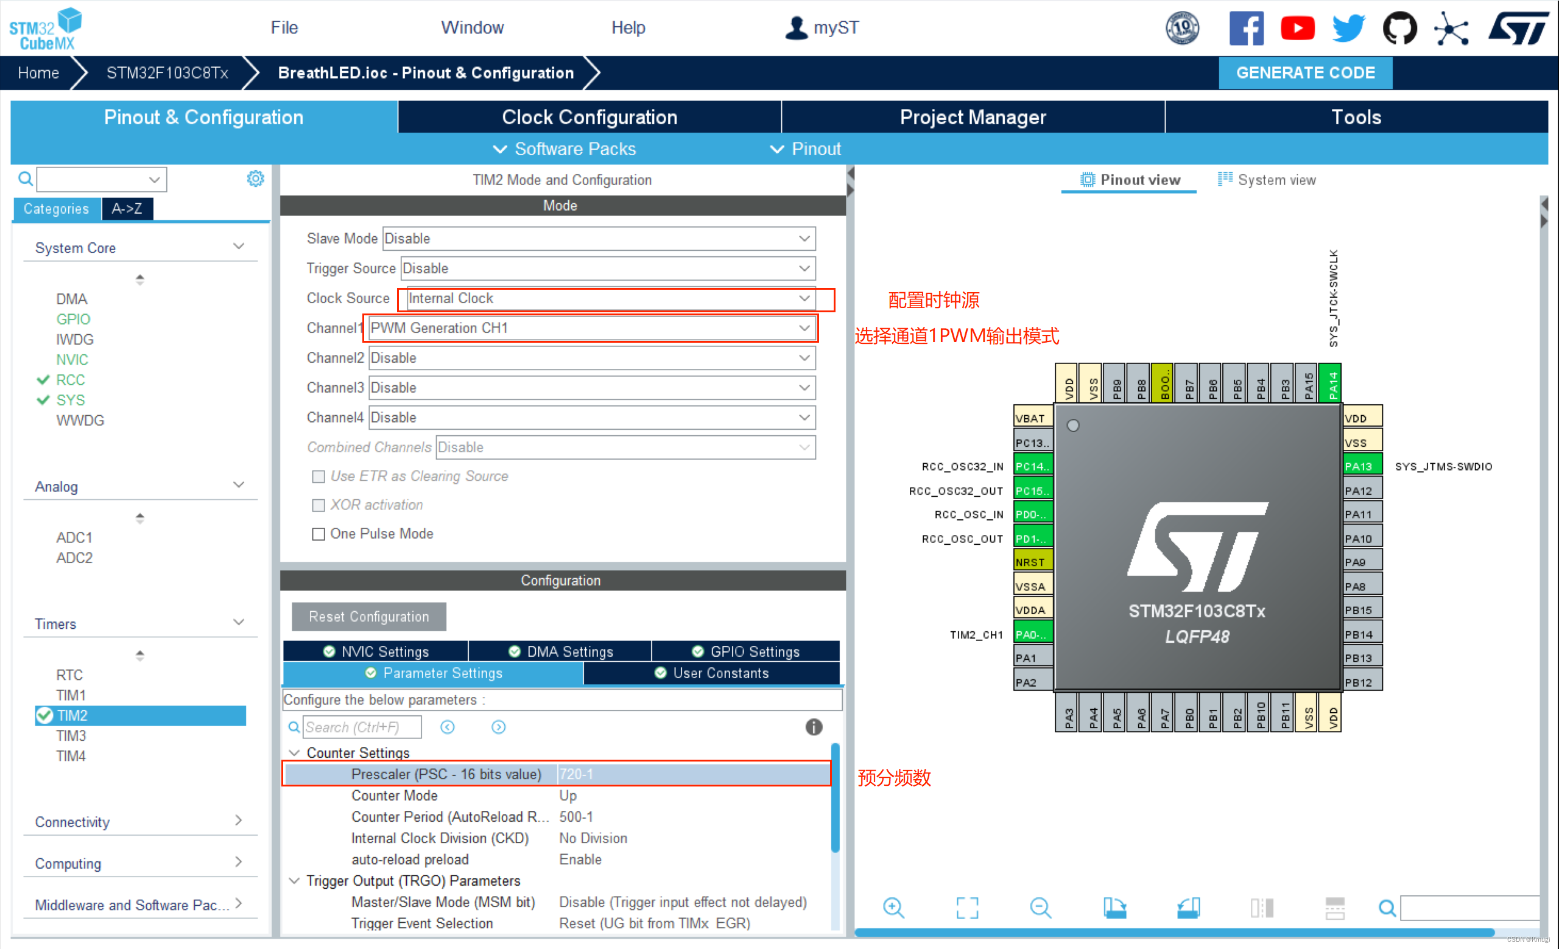This screenshot has height=949, width=1559.
Task: Open the Channel4 dropdown
Action: pyautogui.click(x=591, y=418)
